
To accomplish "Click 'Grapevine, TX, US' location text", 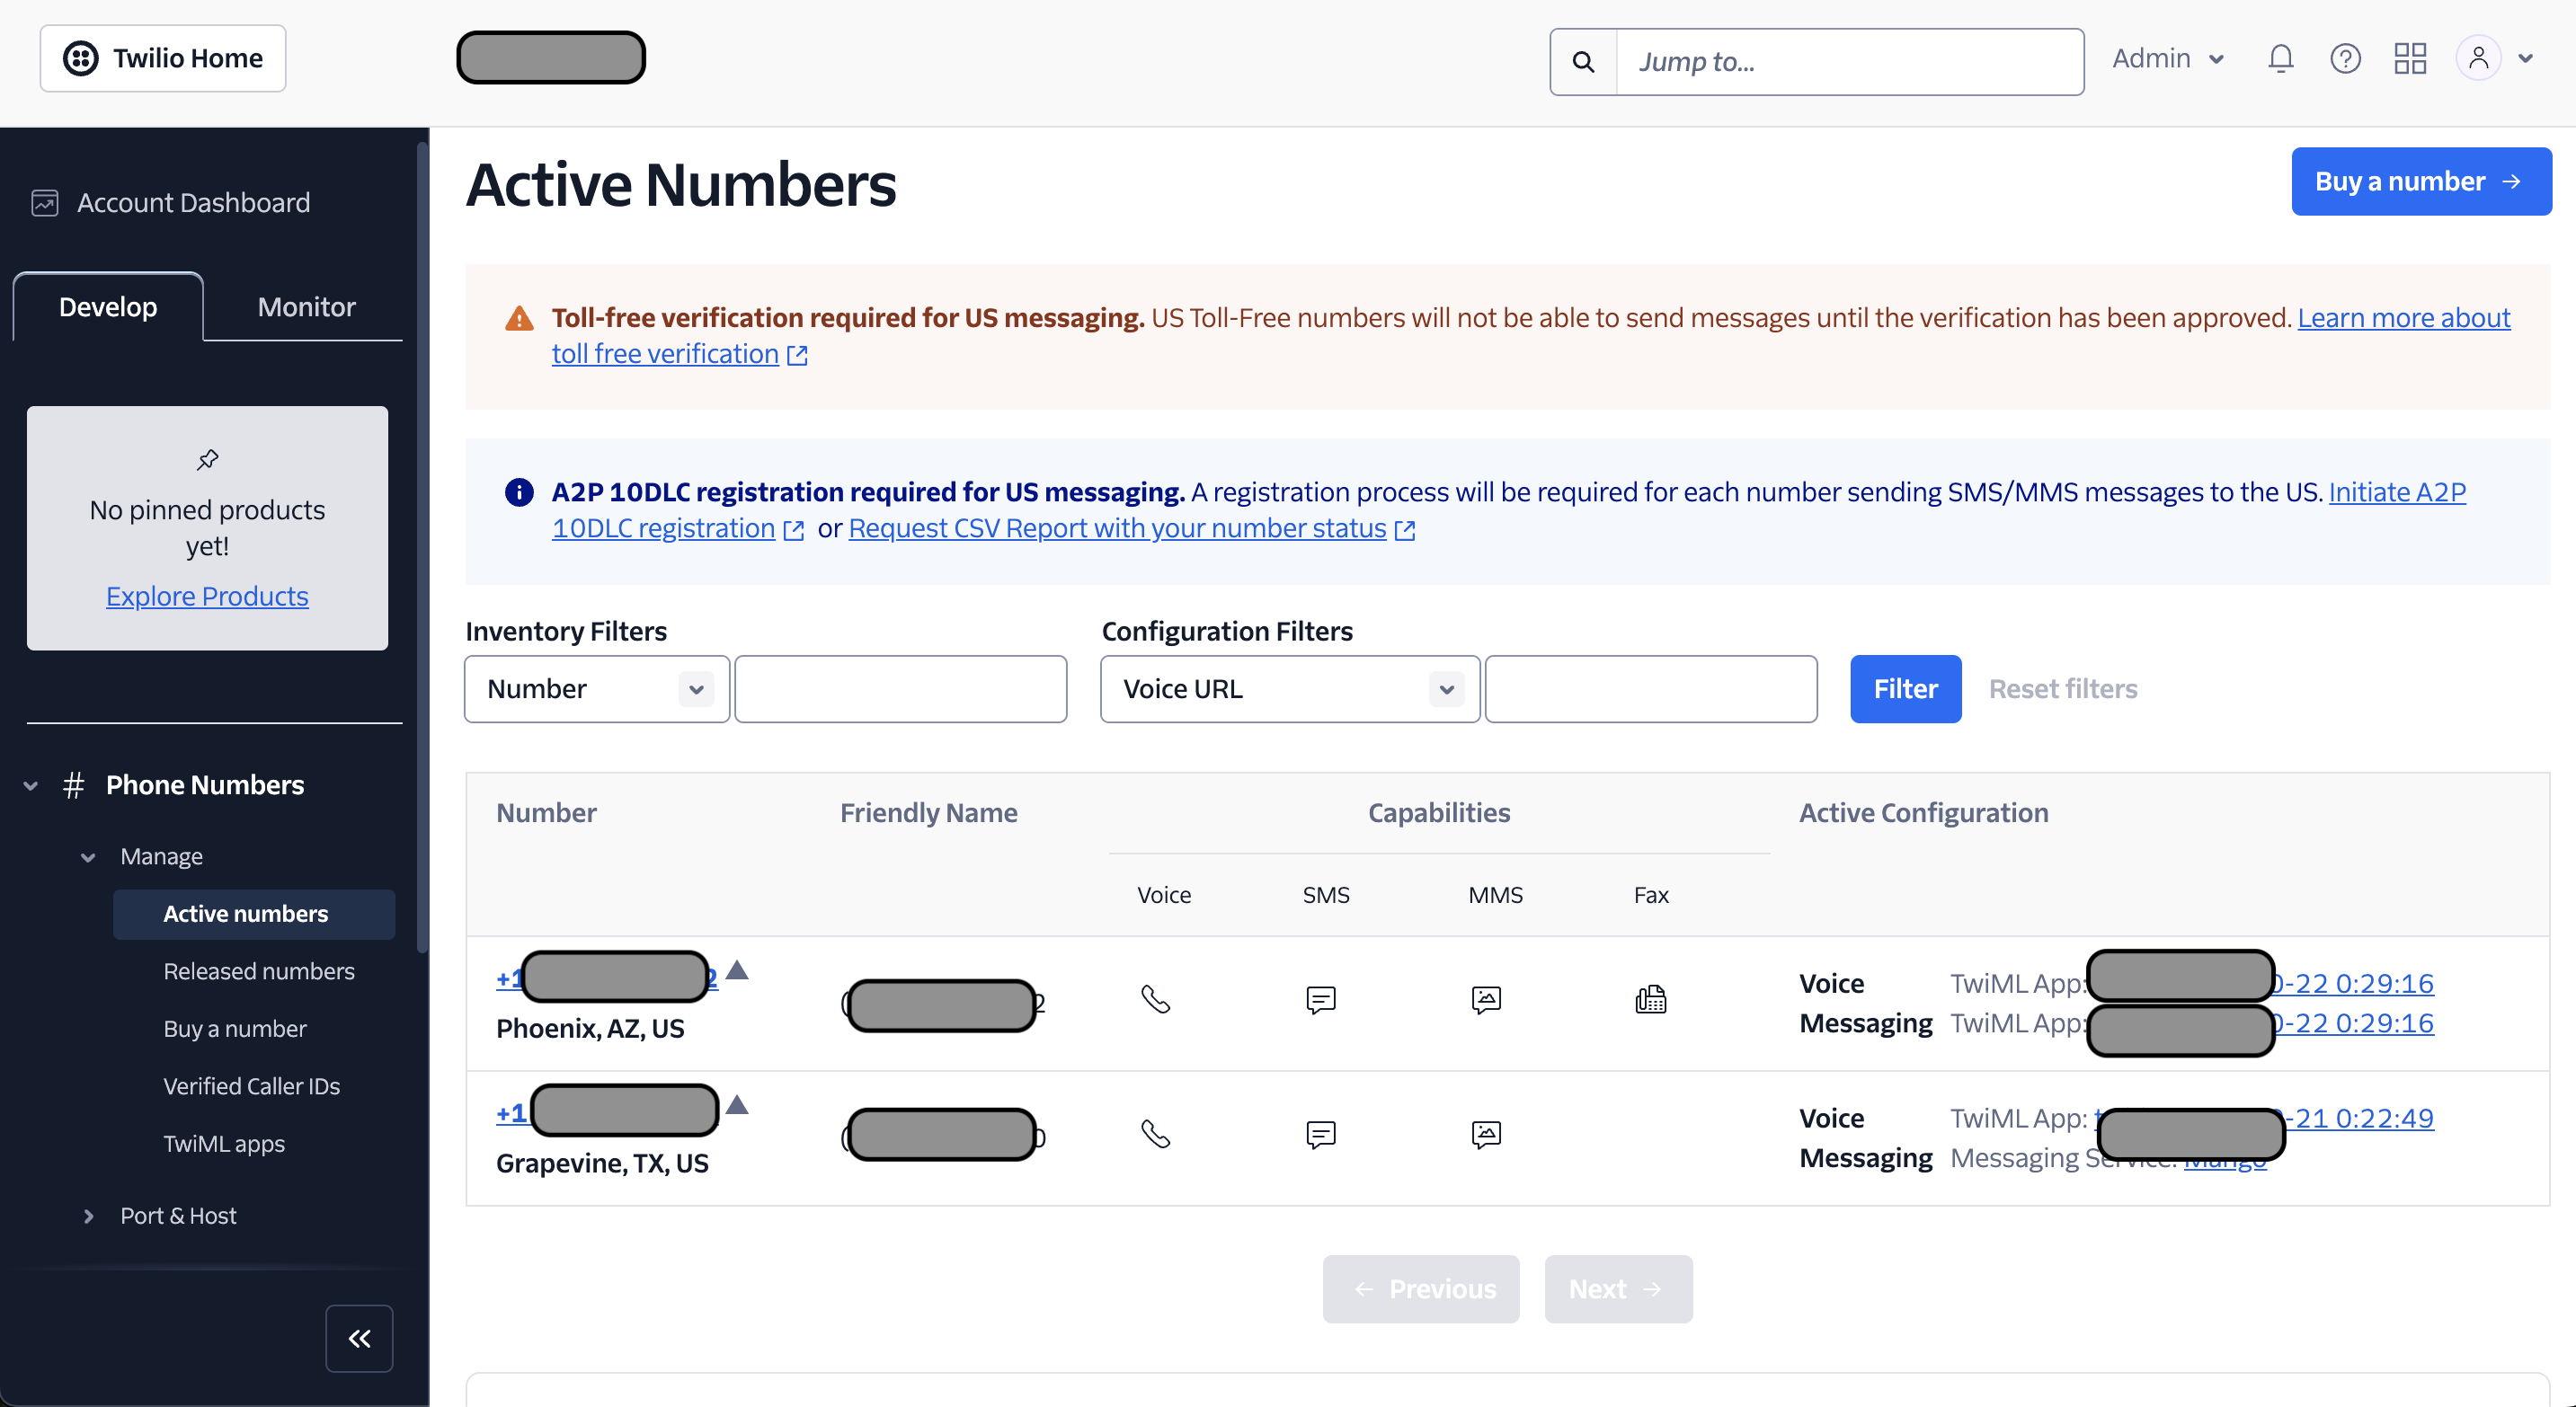I will [602, 1164].
